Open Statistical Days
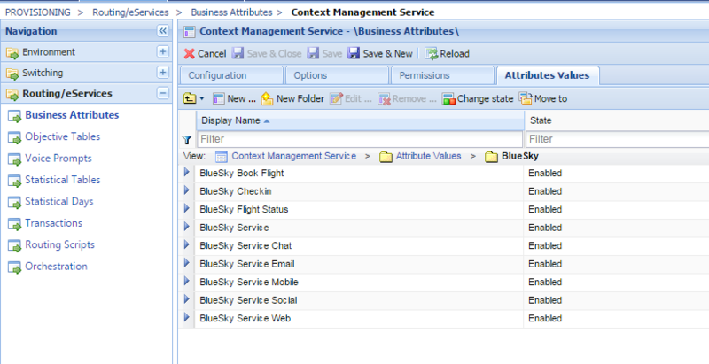 coord(58,201)
